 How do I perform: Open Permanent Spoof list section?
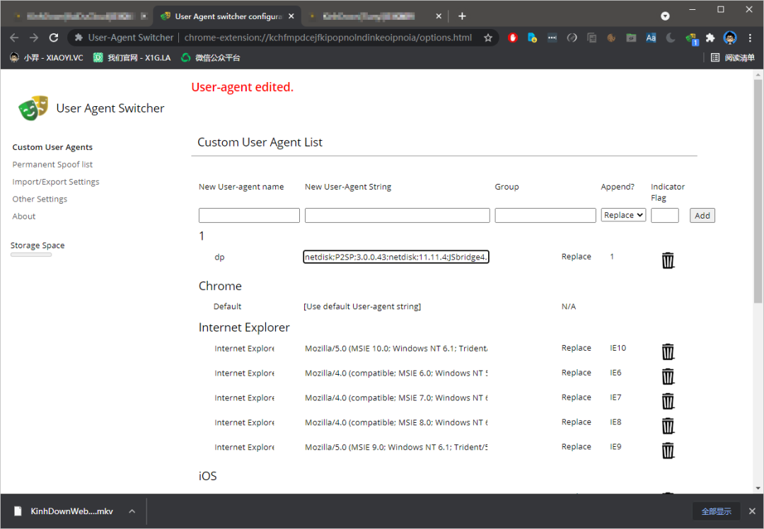pos(52,164)
